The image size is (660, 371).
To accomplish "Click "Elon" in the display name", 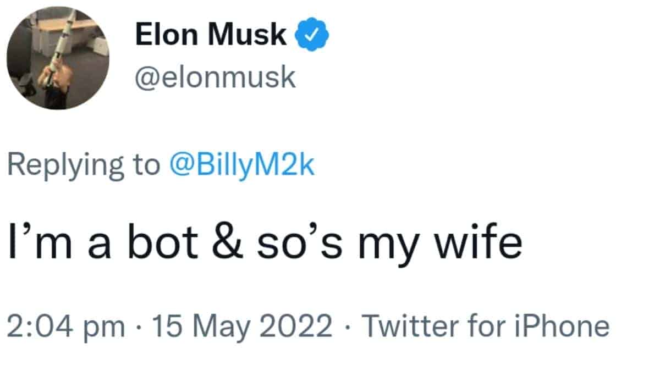I will point(166,37).
